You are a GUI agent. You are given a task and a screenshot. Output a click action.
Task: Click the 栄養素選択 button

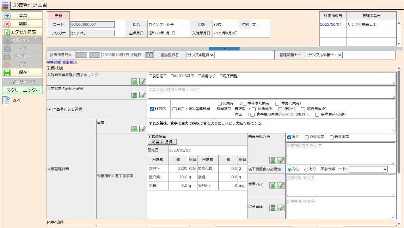pos(162,142)
